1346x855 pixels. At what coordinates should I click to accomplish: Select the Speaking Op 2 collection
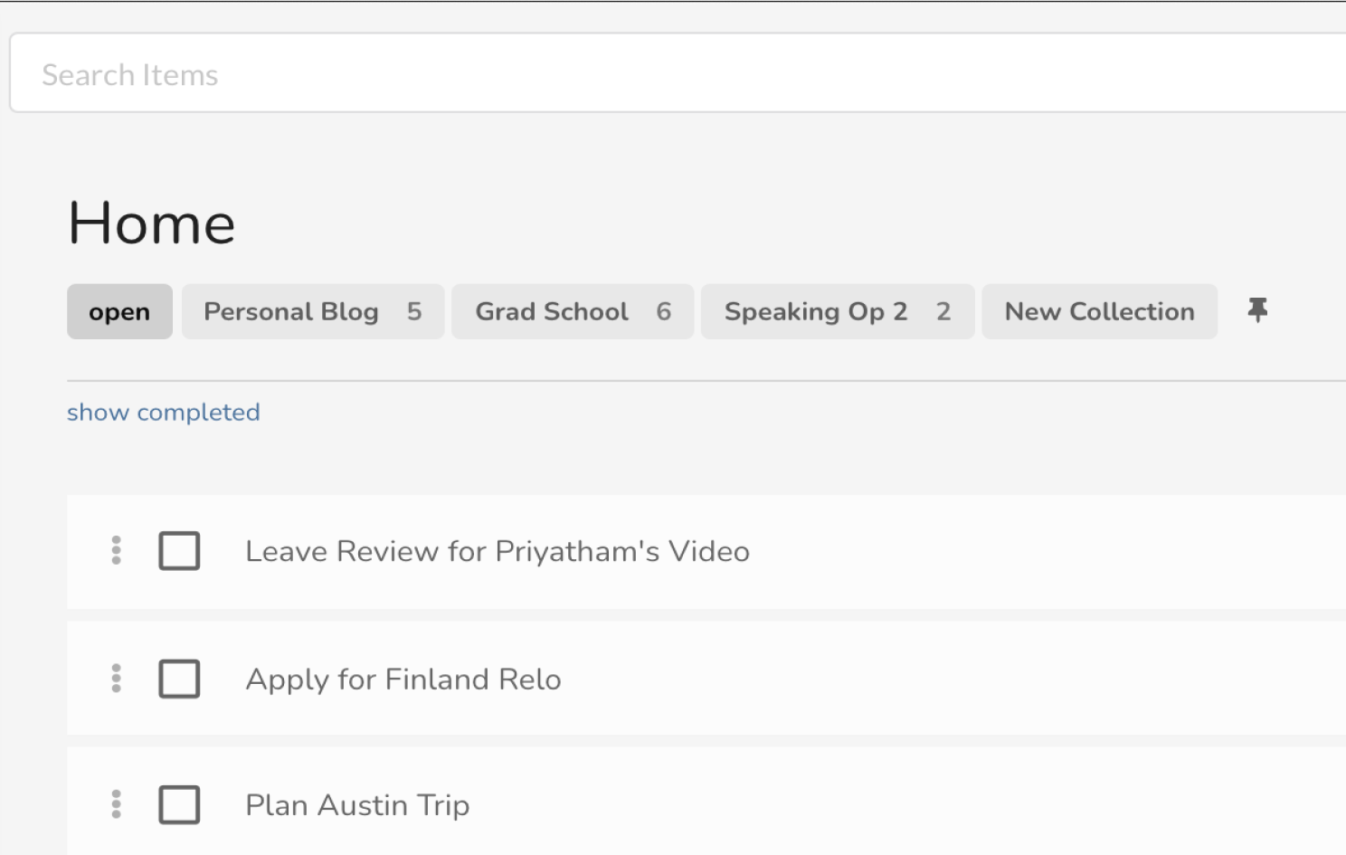[x=838, y=311]
